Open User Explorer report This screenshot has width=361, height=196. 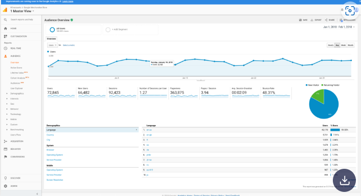tap(16, 88)
